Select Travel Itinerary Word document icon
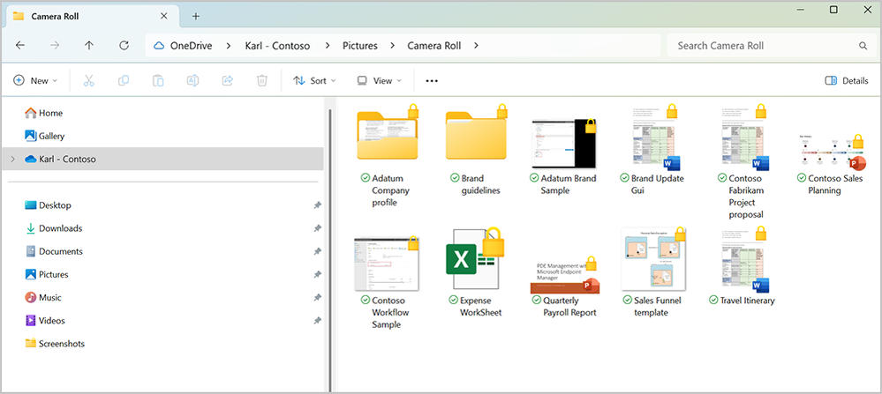 coord(743,260)
